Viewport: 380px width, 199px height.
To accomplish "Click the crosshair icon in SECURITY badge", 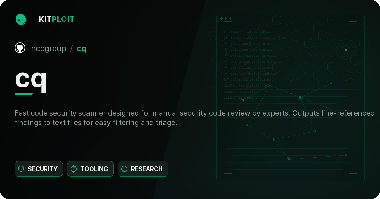I will (21, 169).
